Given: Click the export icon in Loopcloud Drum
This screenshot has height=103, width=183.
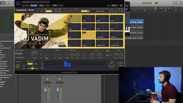Looking at the screenshot, I should pyautogui.click(x=59, y=11).
